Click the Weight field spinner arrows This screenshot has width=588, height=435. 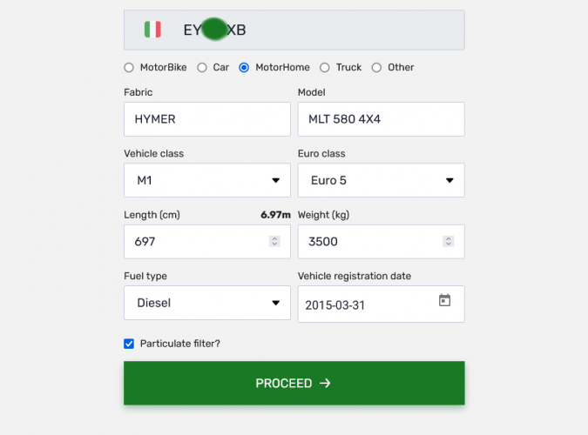[x=448, y=242]
